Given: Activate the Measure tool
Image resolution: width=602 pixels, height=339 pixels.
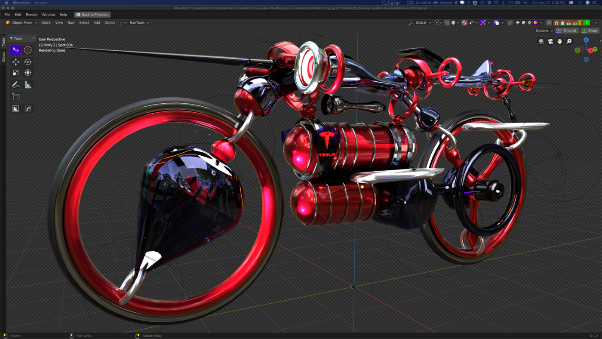Looking at the screenshot, I should pos(28,85).
